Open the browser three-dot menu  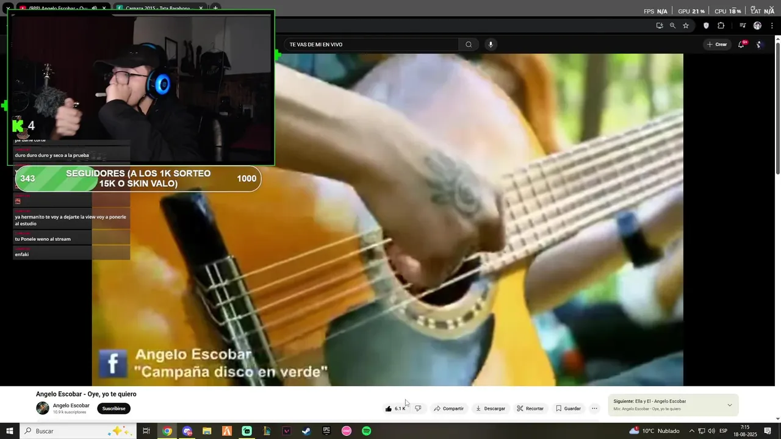pyautogui.click(x=772, y=26)
